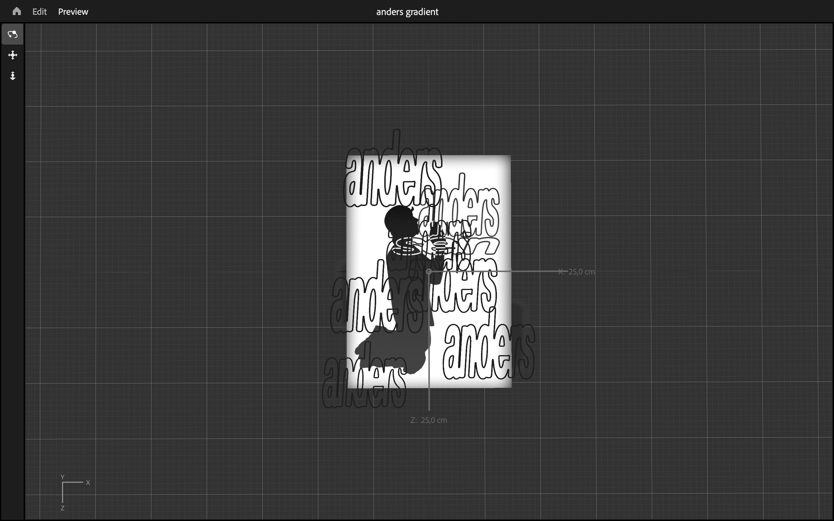Select the Orbit camera tool
The image size is (834, 521).
(x=12, y=34)
